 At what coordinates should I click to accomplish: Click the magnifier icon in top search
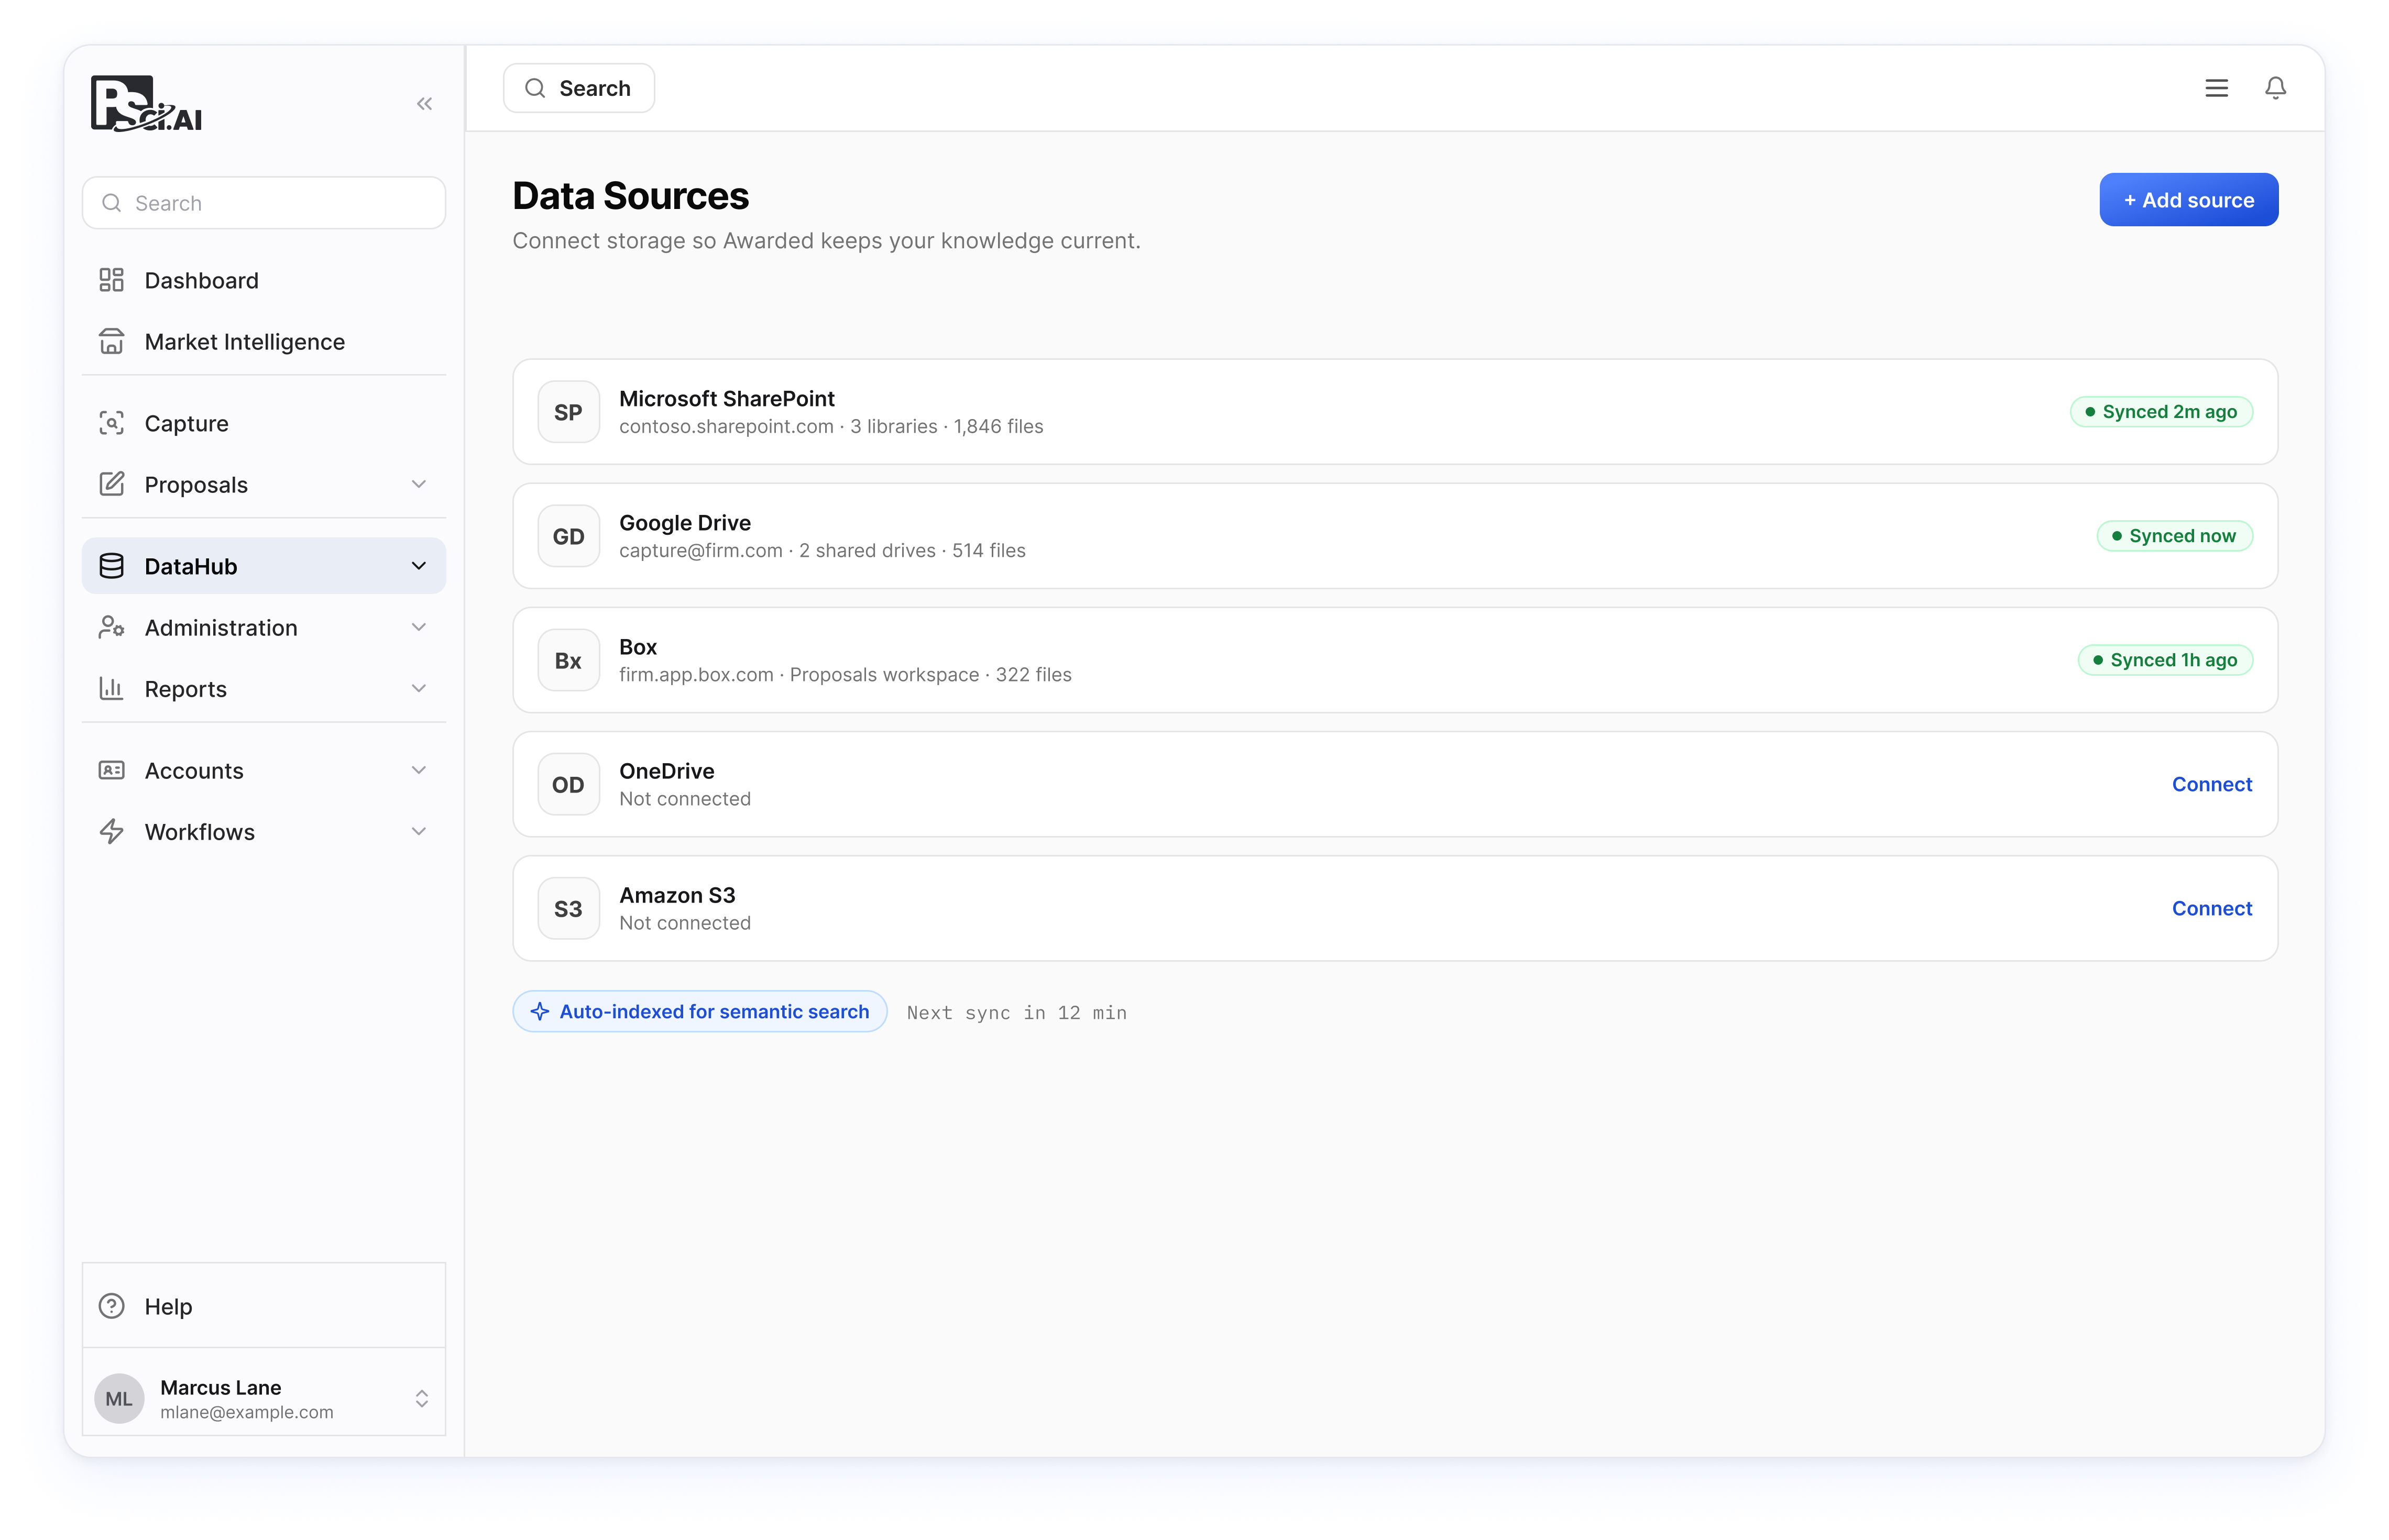coord(535,88)
